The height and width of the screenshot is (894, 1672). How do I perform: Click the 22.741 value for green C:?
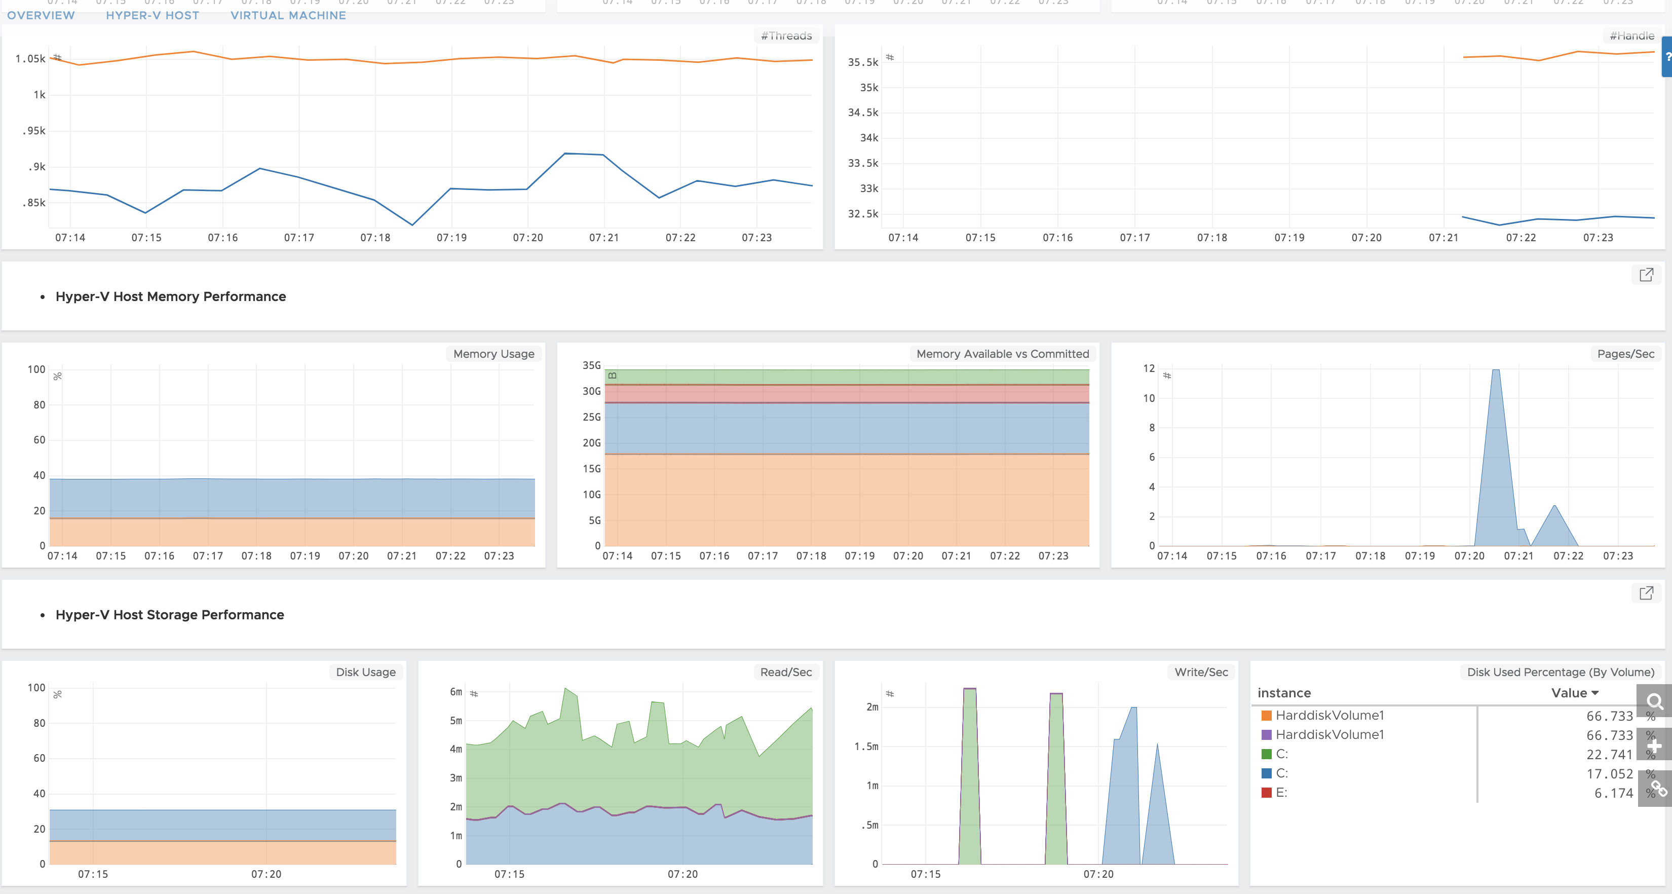coord(1609,755)
